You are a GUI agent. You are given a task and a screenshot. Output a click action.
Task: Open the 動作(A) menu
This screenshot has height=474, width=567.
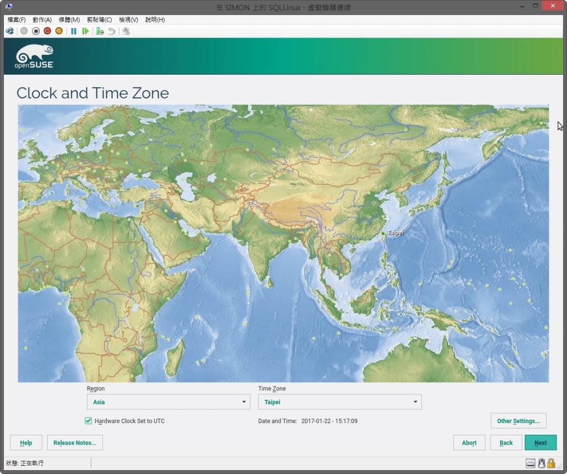coord(42,19)
